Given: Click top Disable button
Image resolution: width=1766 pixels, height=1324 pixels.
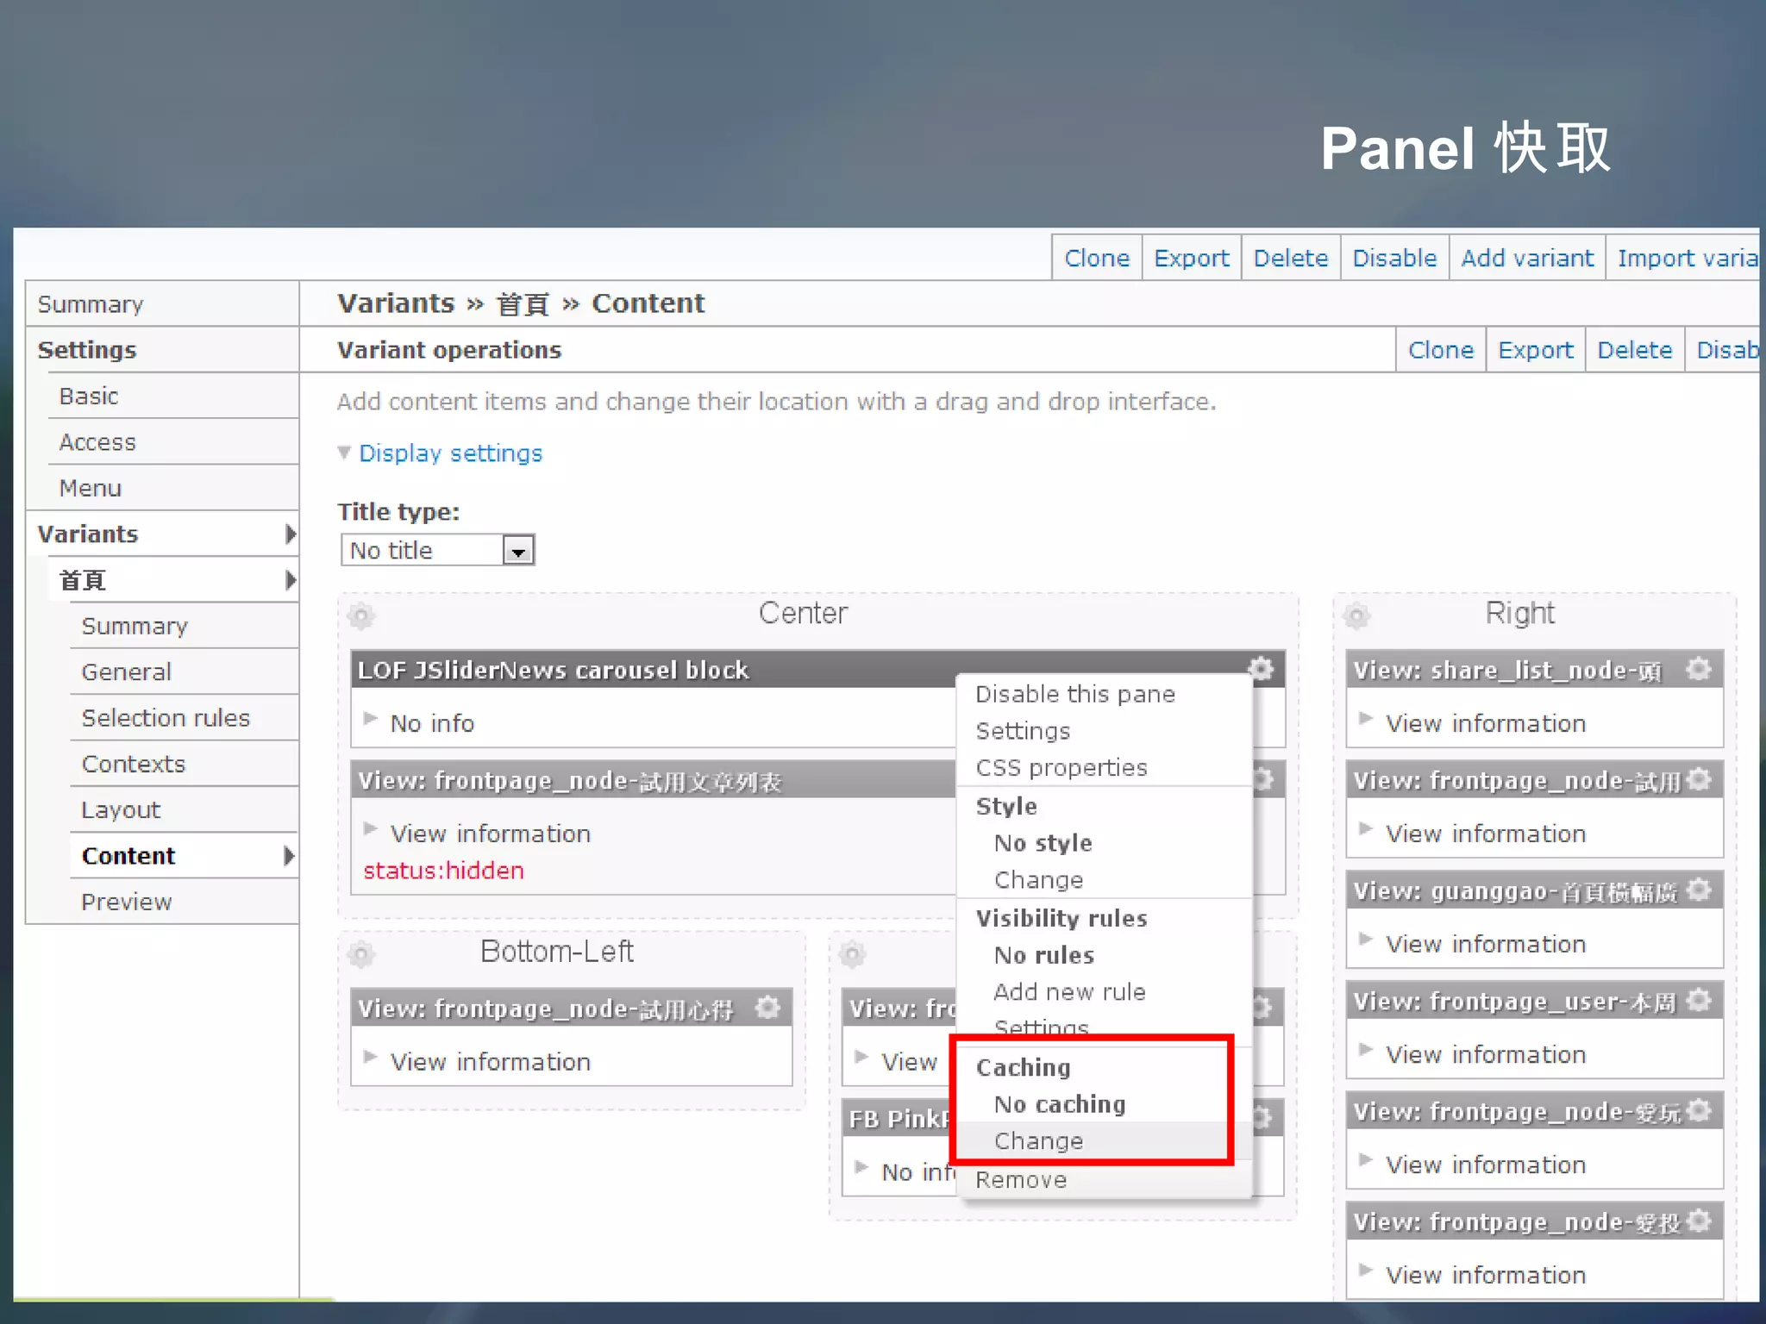Looking at the screenshot, I should [1394, 258].
